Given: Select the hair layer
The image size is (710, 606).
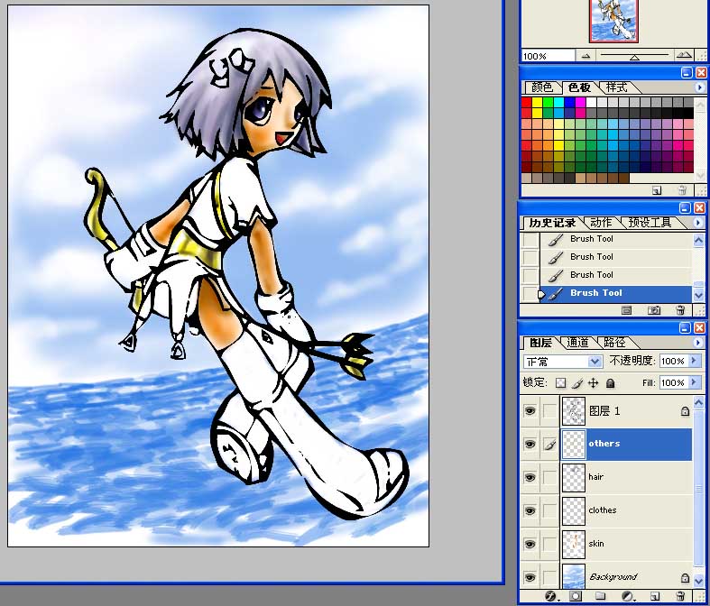Looking at the screenshot, I should pyautogui.click(x=627, y=477).
